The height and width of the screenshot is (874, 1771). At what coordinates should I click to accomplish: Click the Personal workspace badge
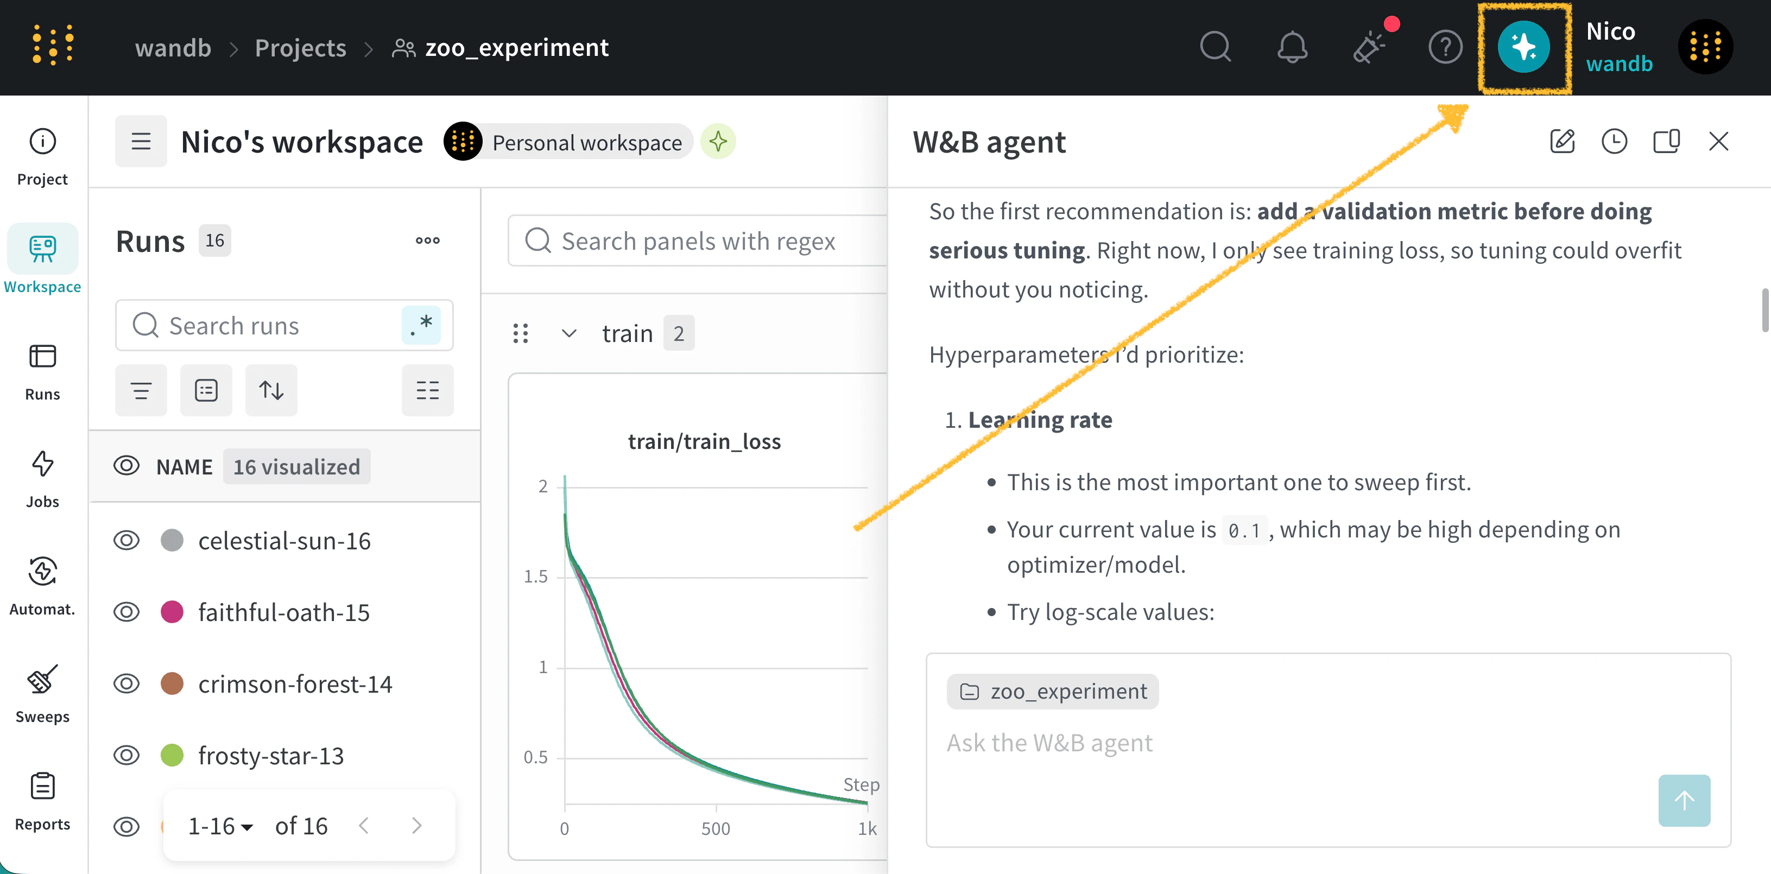(x=569, y=142)
